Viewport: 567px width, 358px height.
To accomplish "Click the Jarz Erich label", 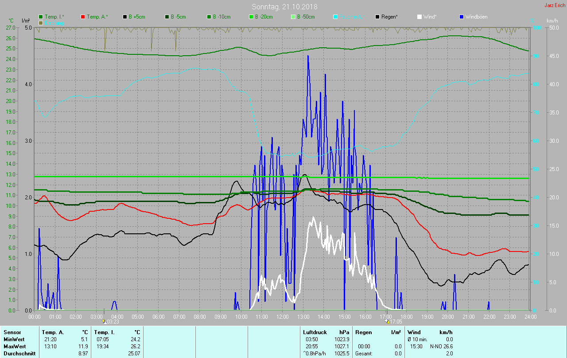I will click(555, 5).
